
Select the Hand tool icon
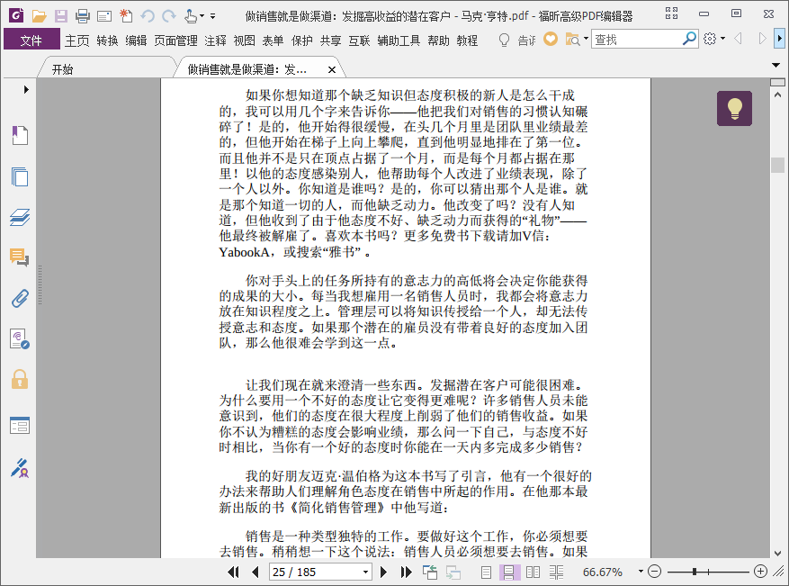click(191, 16)
